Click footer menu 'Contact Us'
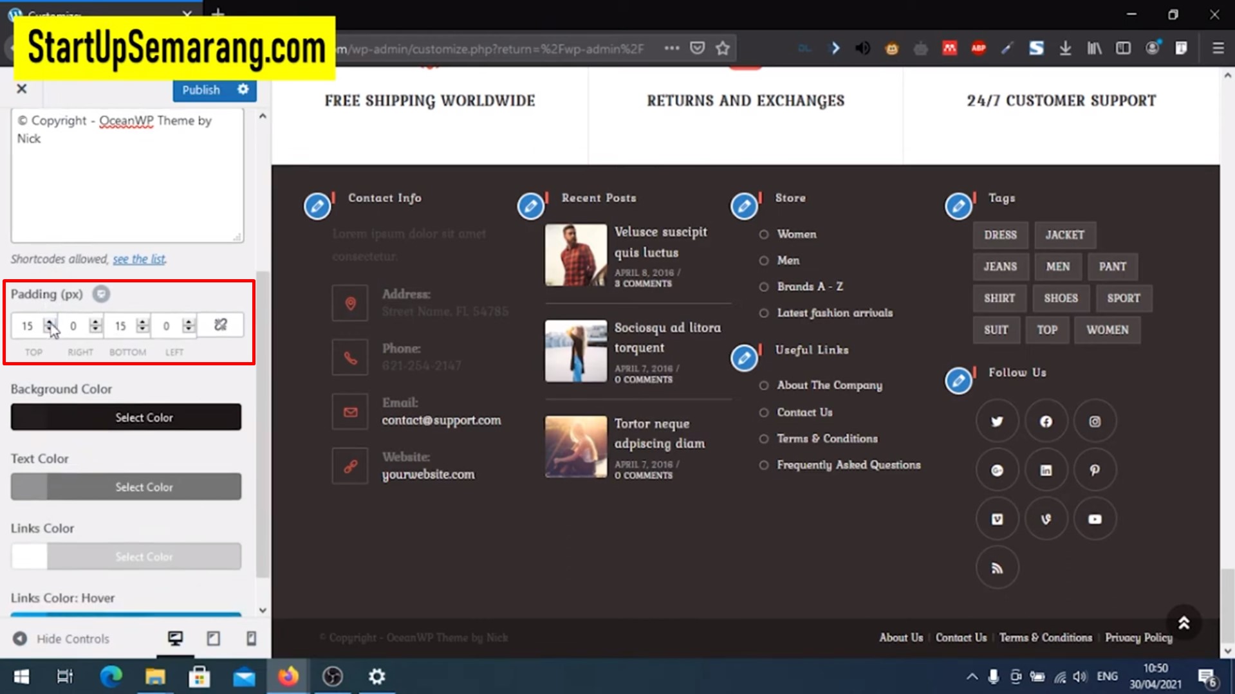Screen dimensions: 1235x694 (961, 637)
